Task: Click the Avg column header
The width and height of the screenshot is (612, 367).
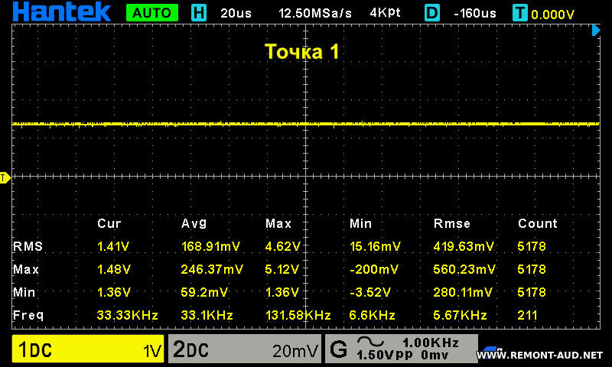Action: tap(194, 223)
